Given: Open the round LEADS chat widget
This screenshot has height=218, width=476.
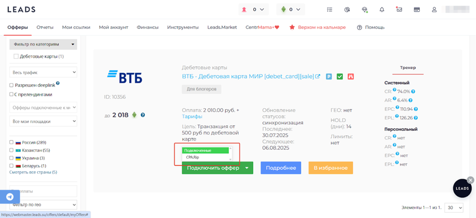Looking at the screenshot, I should 462,188.
